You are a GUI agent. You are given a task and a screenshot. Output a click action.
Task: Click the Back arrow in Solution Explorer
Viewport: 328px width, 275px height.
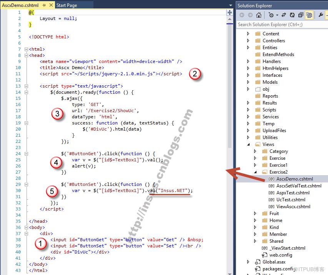(x=242, y=15)
